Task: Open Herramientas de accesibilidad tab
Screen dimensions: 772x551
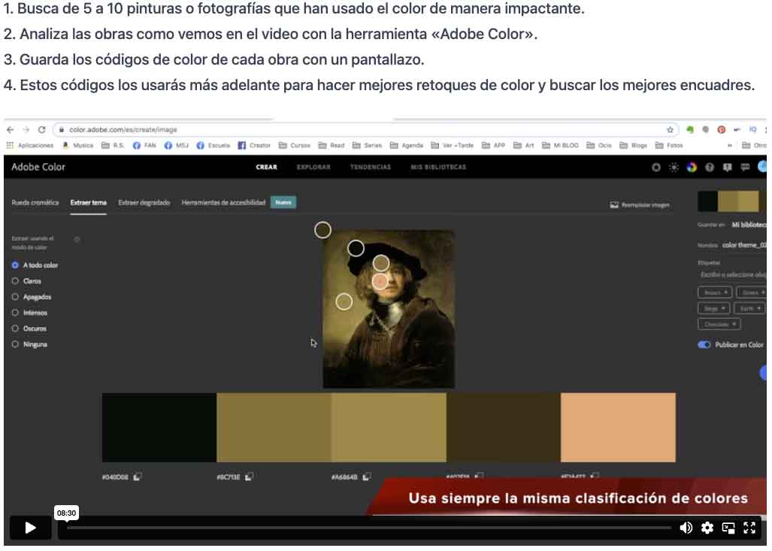Action: [223, 202]
